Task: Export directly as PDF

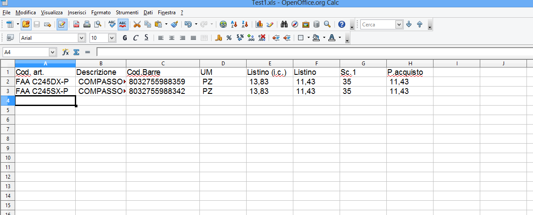Action: [76, 25]
